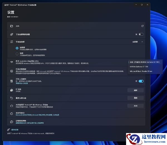Viewport: 167px width, 145px height.
Task: Select the 按需要 radio button
Action: coord(17,48)
